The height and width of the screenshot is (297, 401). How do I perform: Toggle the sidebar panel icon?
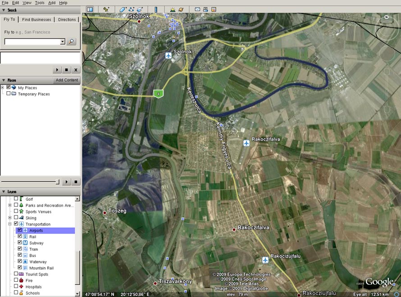[90, 9]
